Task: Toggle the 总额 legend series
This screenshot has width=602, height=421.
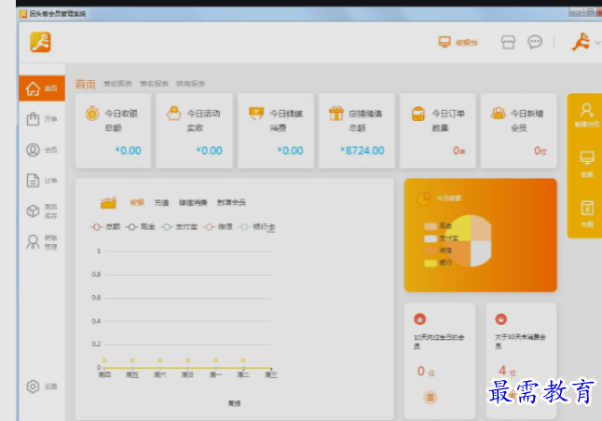Action: pyautogui.click(x=105, y=227)
